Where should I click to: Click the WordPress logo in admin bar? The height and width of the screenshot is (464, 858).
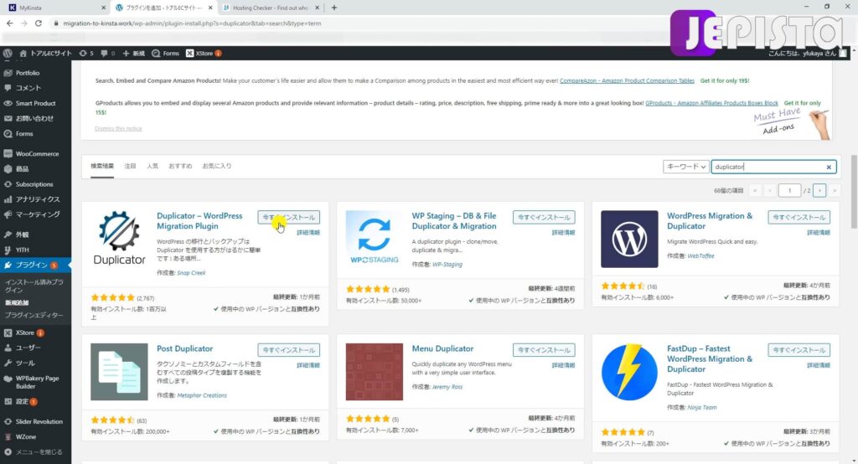[8, 53]
